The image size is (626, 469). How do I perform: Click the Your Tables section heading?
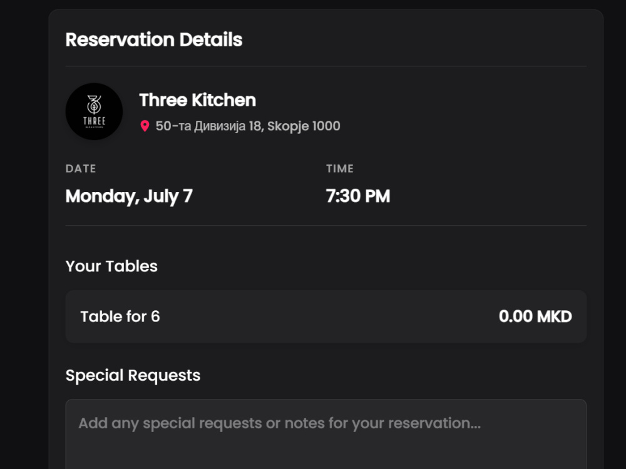tap(111, 266)
